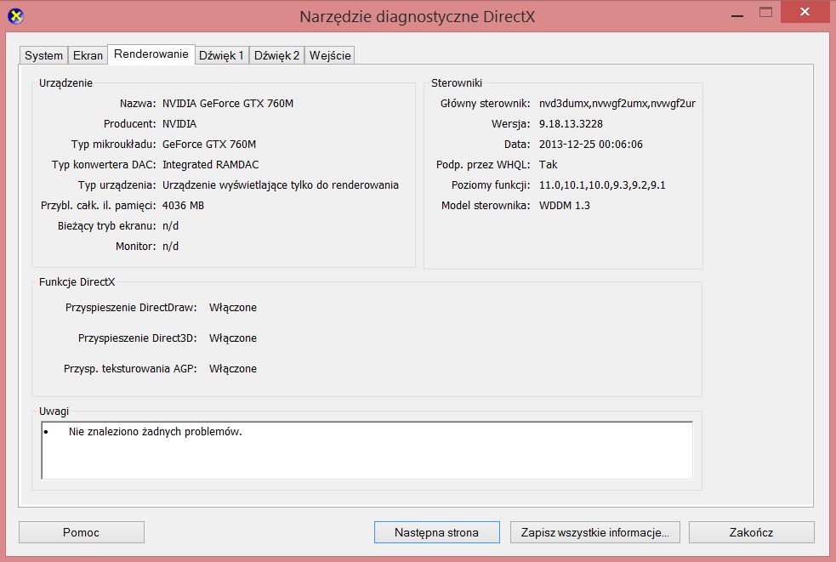The width and height of the screenshot is (836, 562).
Task: Click the 'Producent:' label
Action: pos(129,123)
